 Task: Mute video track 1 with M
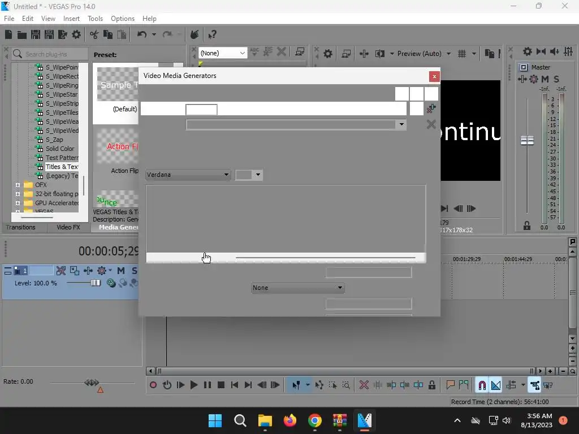pyautogui.click(x=121, y=271)
